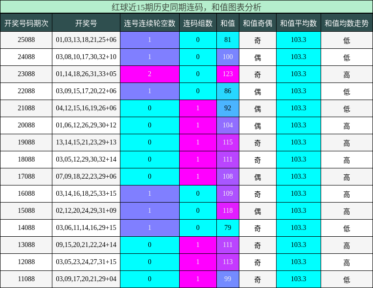
Task: Click sum value 123 cell
Action: coord(228,74)
